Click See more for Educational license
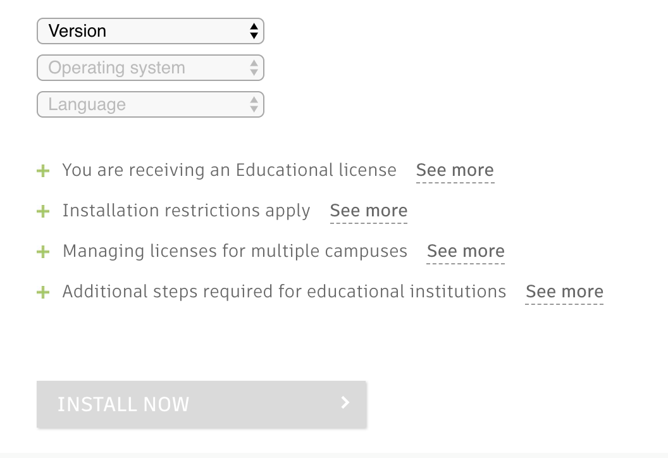Screen dimensions: 668x458 coord(455,170)
